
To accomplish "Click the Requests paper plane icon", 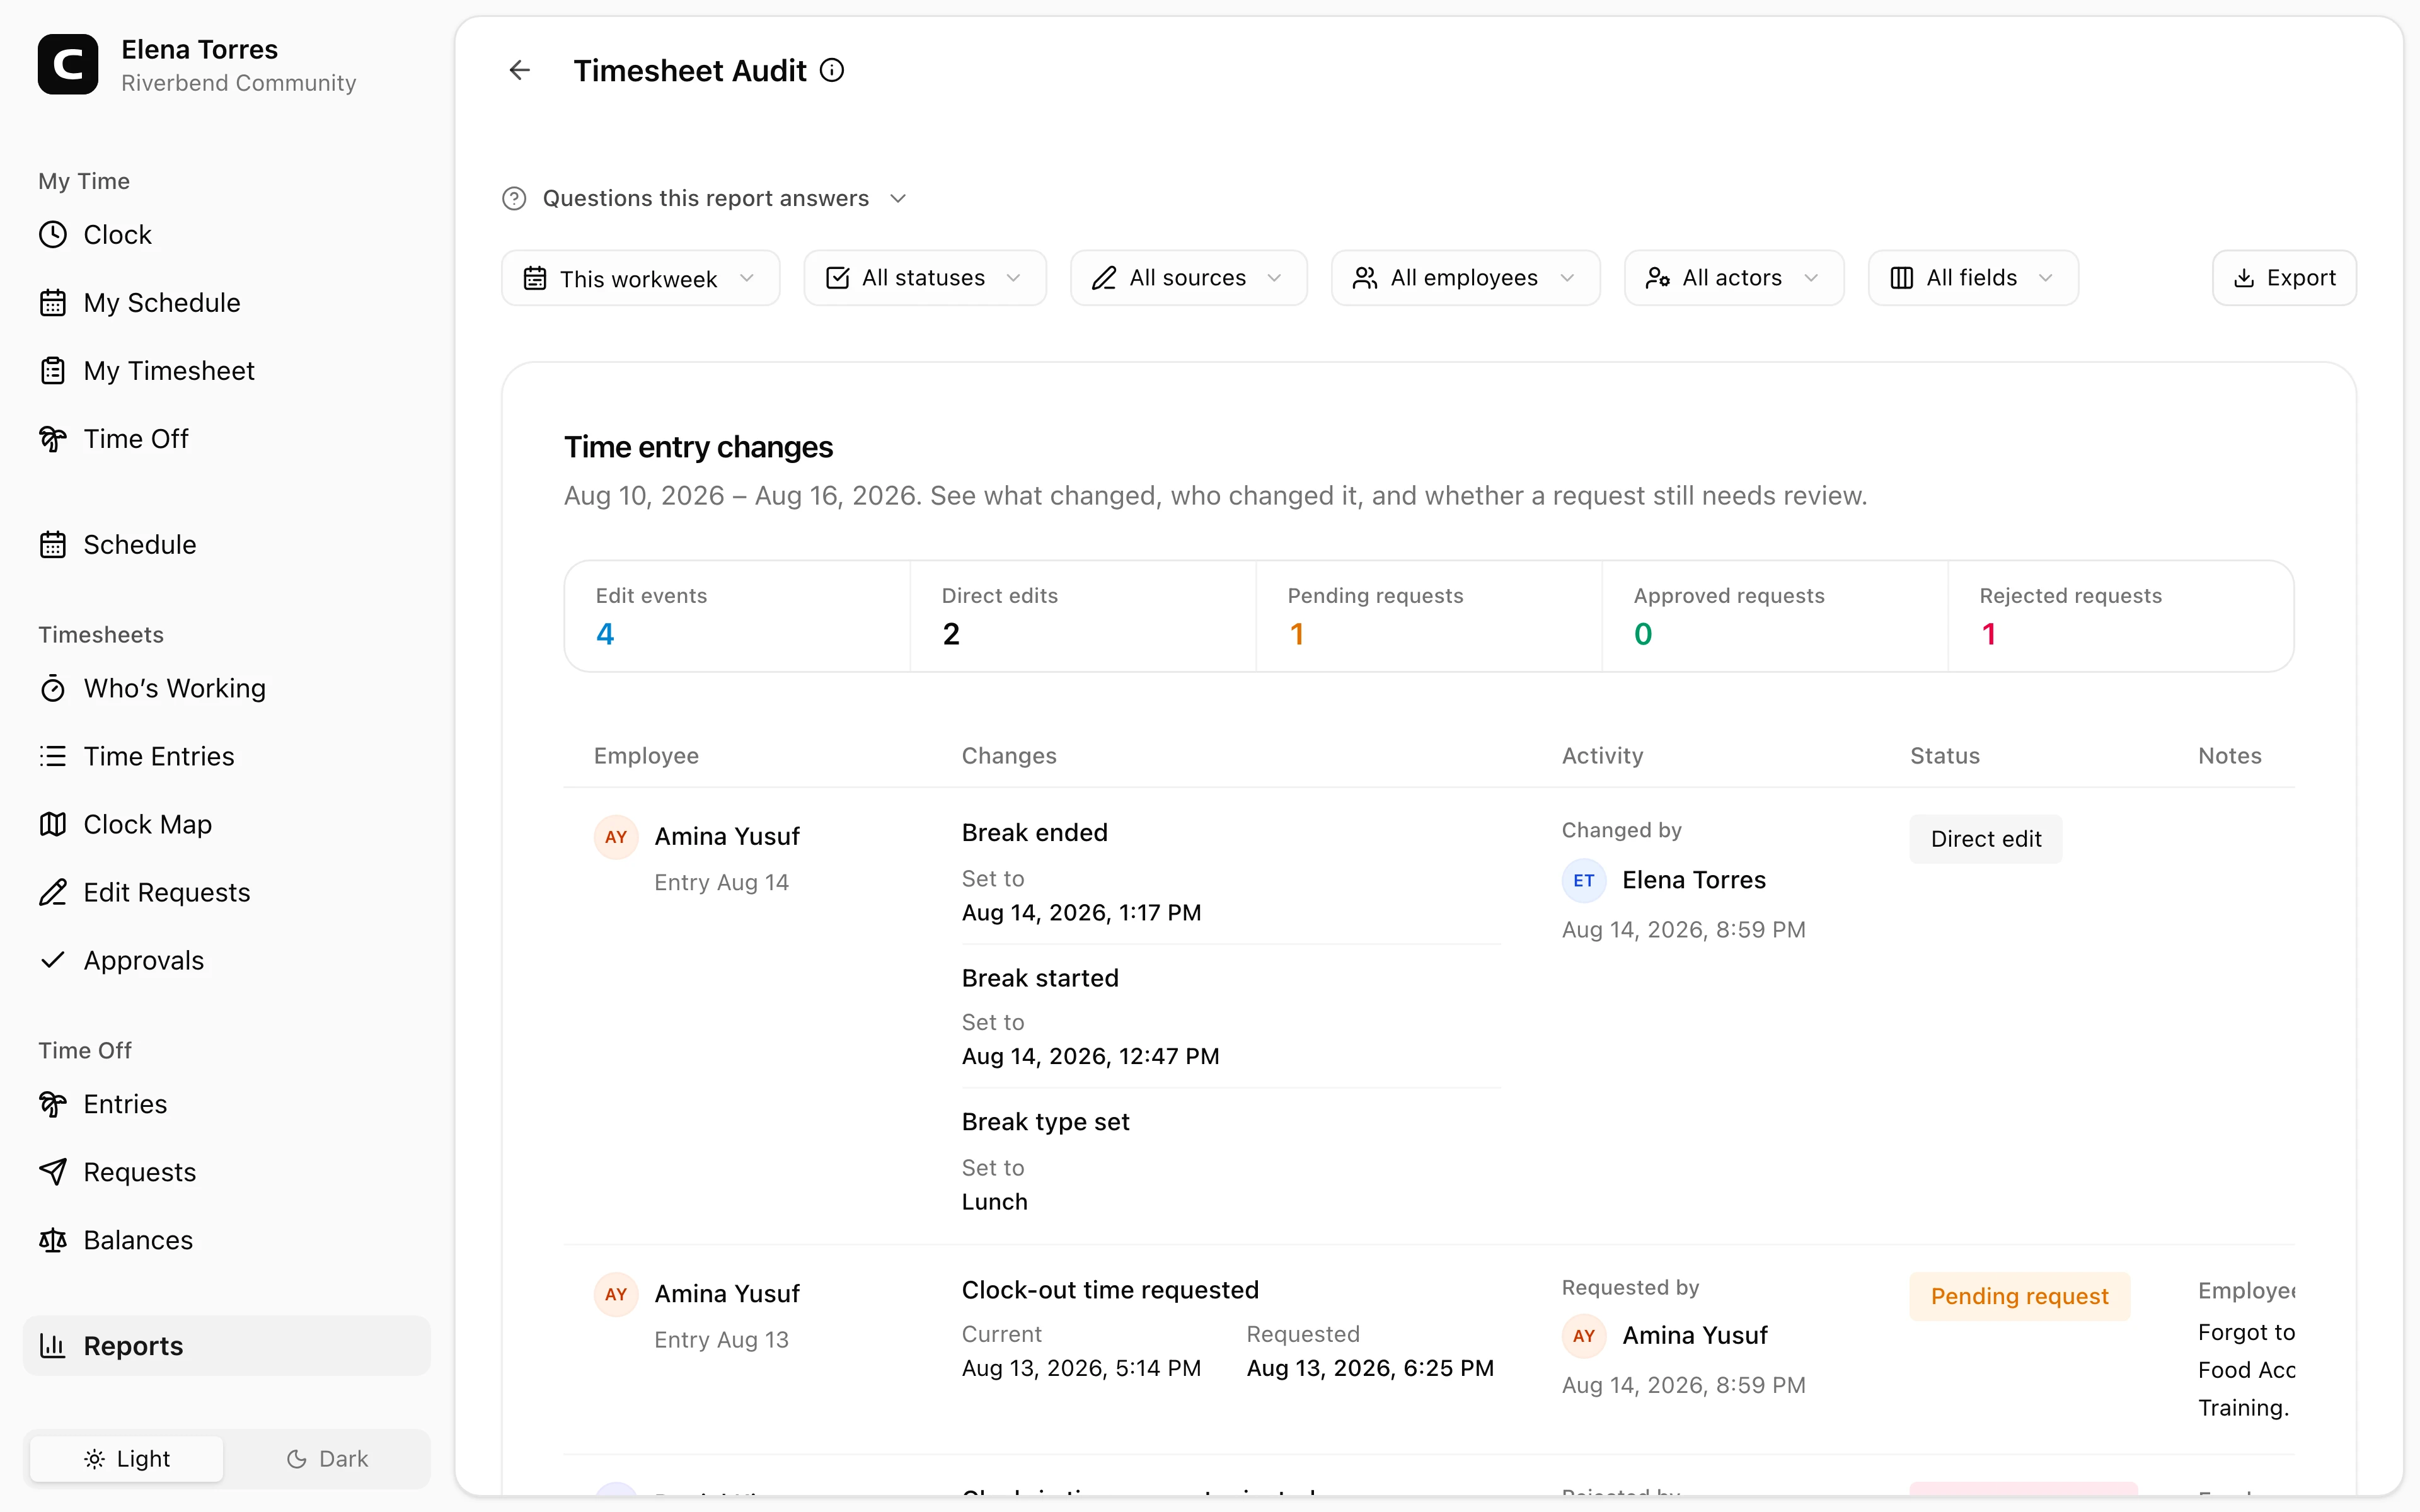I will pos(53,1172).
